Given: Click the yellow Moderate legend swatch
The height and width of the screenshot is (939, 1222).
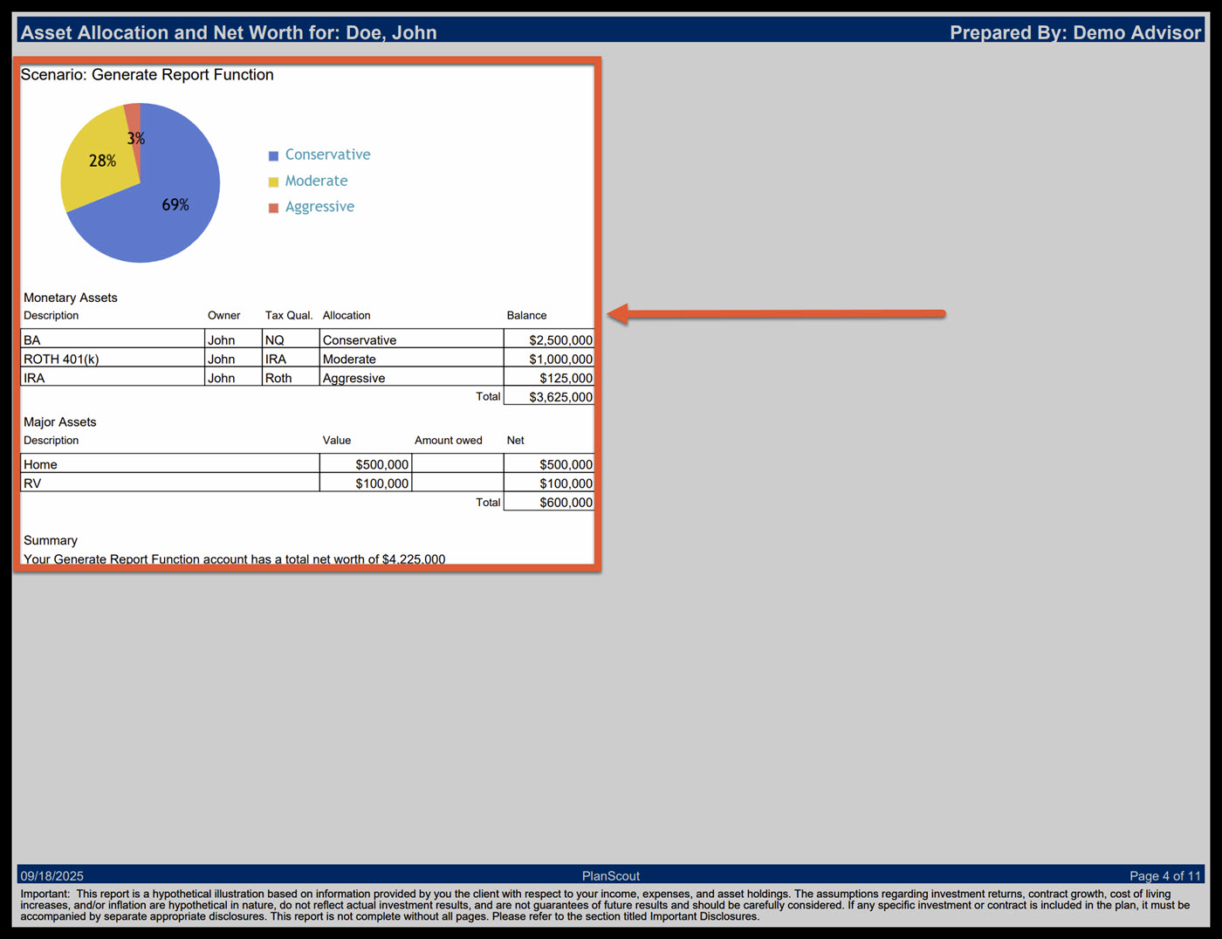Looking at the screenshot, I should point(273,182).
